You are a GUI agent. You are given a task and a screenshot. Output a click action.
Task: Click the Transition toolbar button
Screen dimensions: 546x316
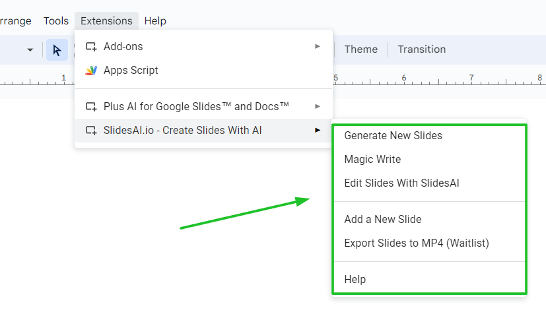422,49
